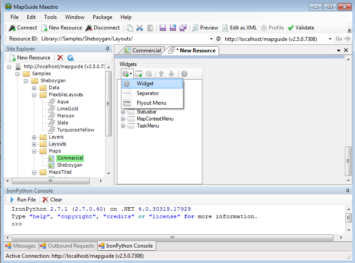Click the Go button
355x263 pixels.
pos(343,39)
